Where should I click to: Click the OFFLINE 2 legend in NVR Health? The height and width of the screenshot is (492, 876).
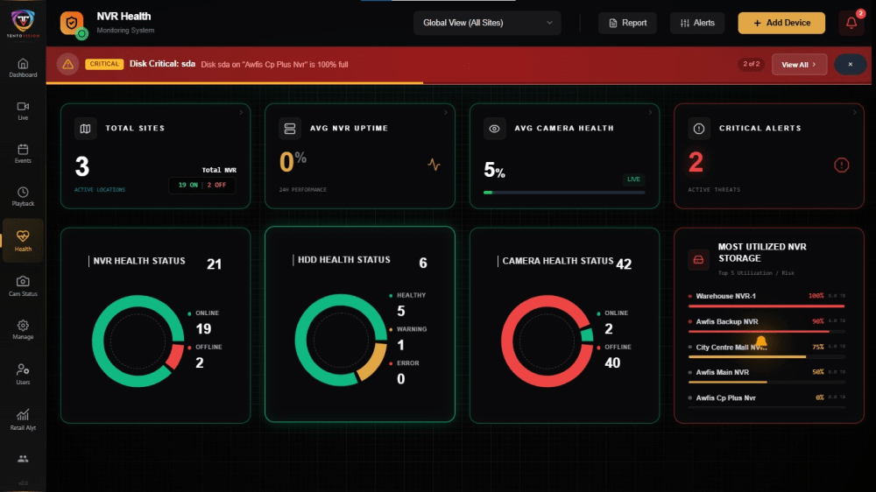pyautogui.click(x=205, y=355)
